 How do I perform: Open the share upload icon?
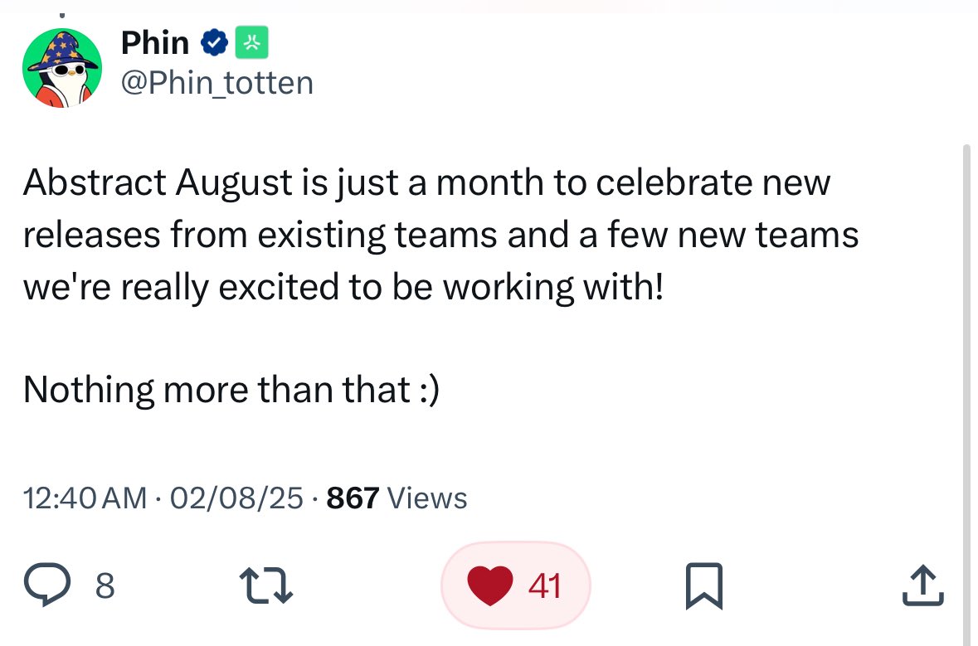pyautogui.click(x=923, y=585)
